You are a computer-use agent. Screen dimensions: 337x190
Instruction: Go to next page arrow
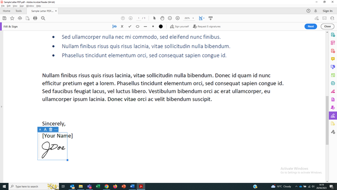130,18
